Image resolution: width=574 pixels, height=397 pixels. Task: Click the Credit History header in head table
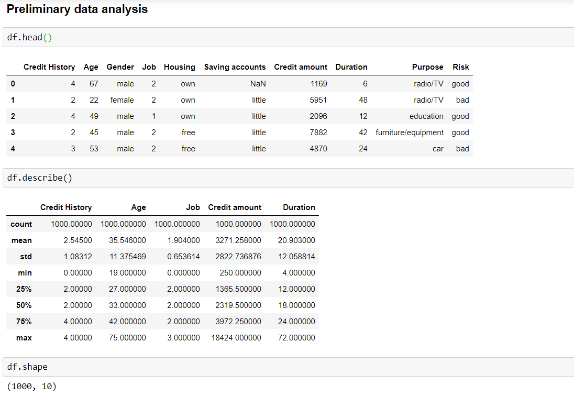pos(49,67)
